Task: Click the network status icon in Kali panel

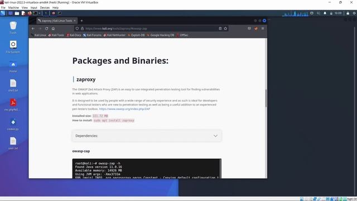Action: point(312,13)
